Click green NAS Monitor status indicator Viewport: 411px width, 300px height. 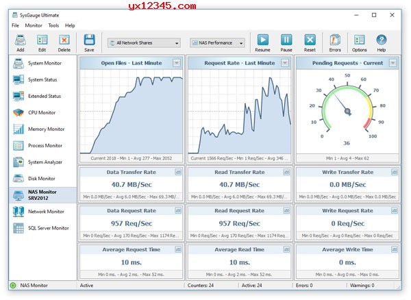pos(12,286)
